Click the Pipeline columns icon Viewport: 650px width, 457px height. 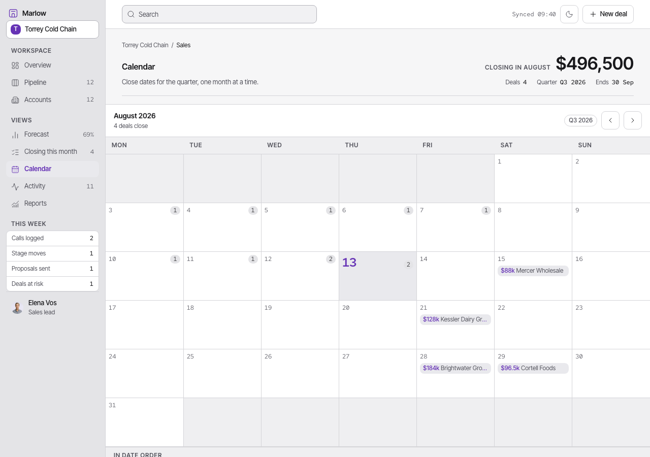click(15, 83)
